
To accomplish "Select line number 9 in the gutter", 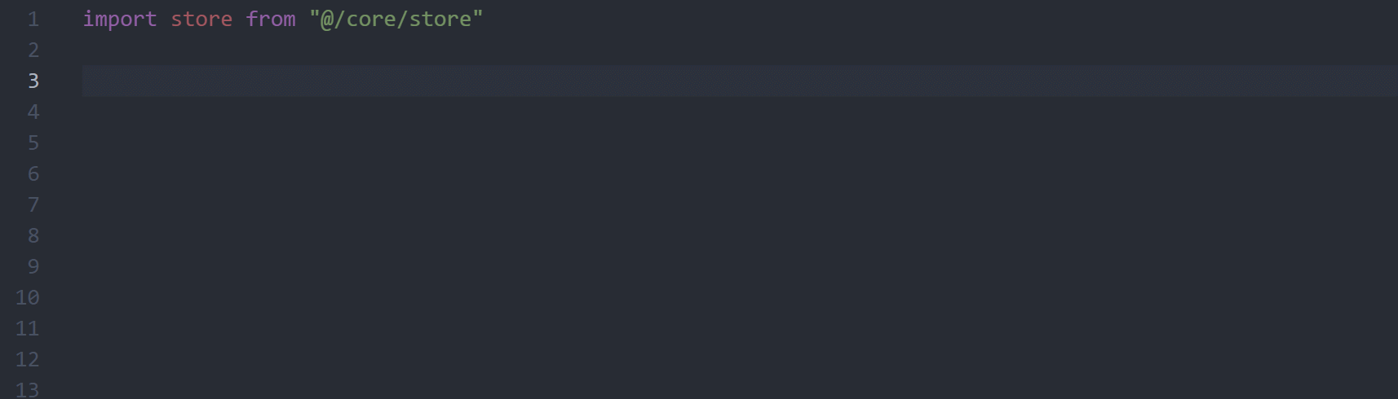I will 33,266.
